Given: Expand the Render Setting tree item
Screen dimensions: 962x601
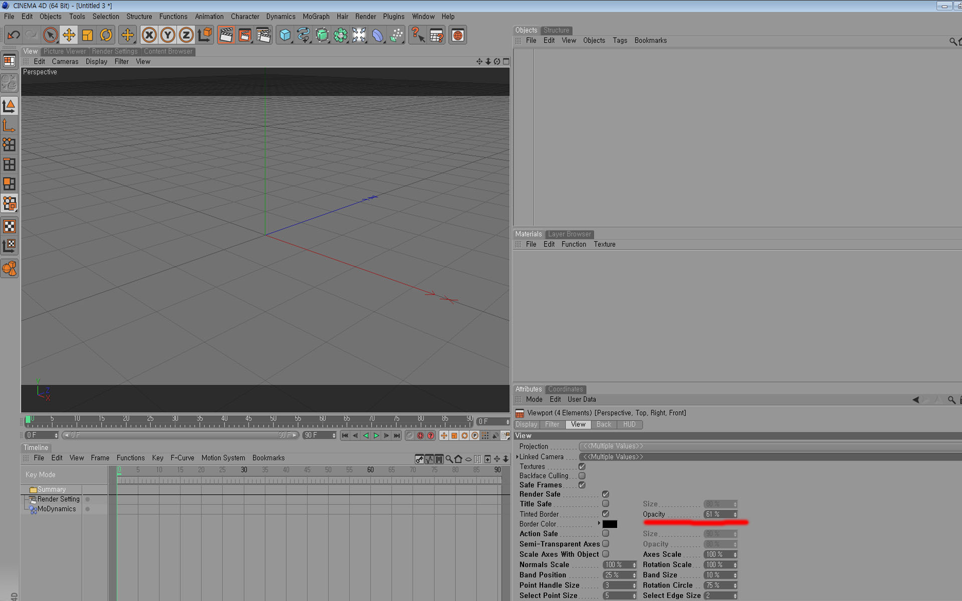Looking at the screenshot, I should tap(27, 499).
